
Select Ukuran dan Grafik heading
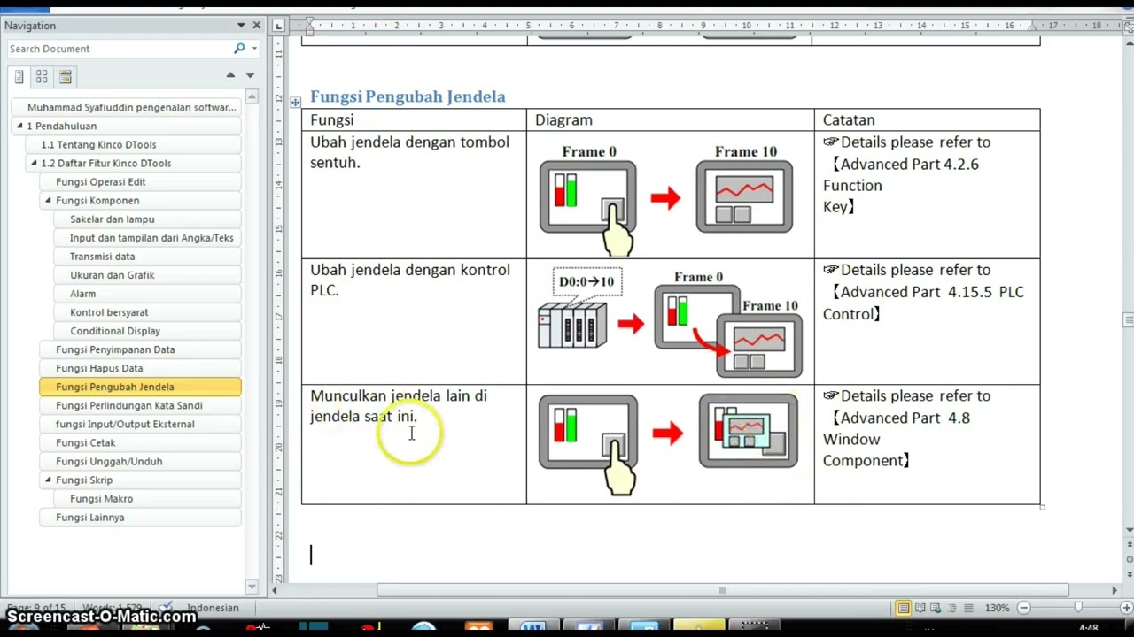148,274
